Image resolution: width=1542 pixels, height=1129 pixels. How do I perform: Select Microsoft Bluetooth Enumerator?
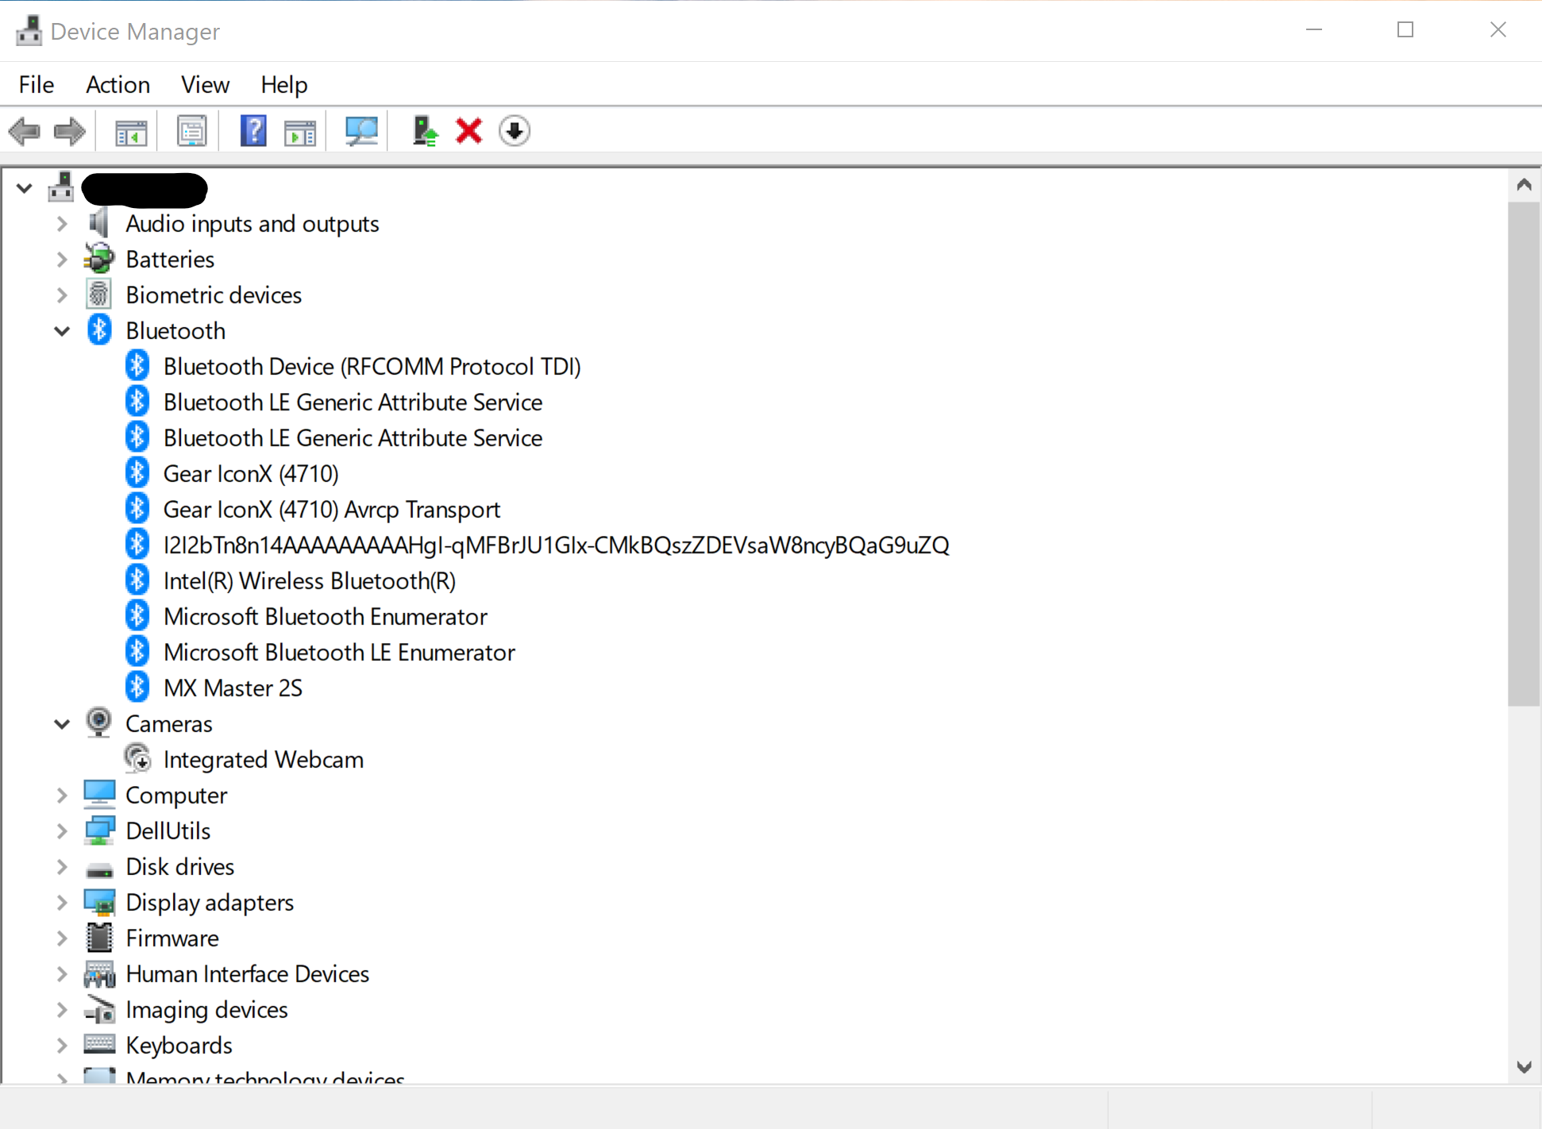click(326, 616)
